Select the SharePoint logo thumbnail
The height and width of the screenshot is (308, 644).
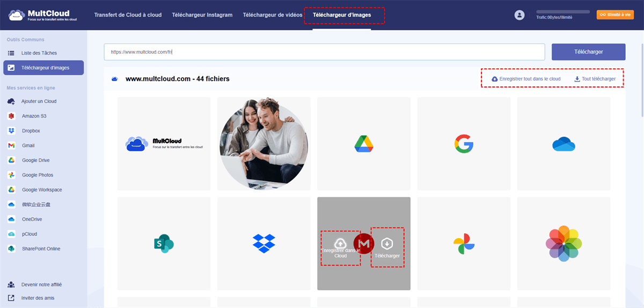point(164,244)
